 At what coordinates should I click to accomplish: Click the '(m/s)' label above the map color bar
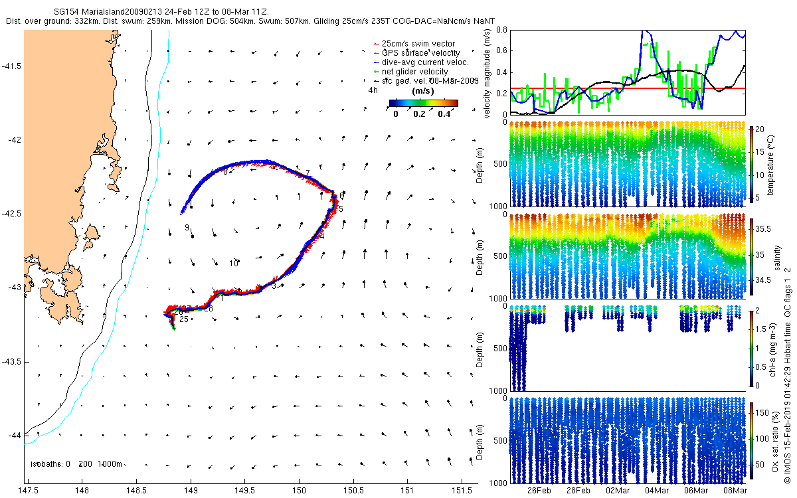click(423, 90)
